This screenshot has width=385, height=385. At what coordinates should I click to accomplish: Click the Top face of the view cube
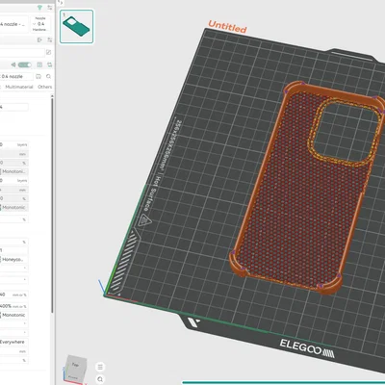click(x=75, y=365)
